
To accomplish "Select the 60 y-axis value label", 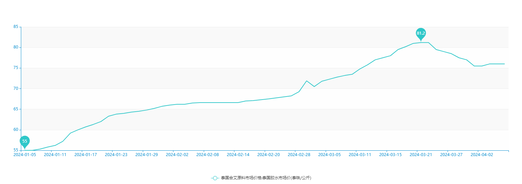I will click(15, 130).
